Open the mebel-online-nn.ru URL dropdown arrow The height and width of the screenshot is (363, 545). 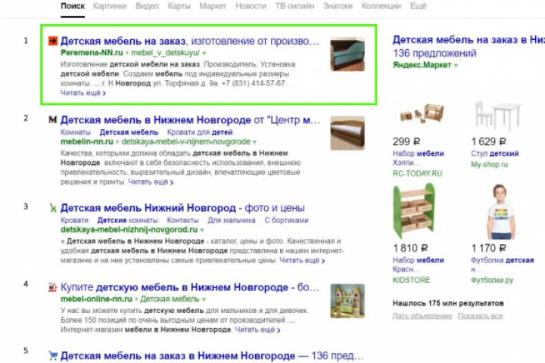click(x=204, y=299)
